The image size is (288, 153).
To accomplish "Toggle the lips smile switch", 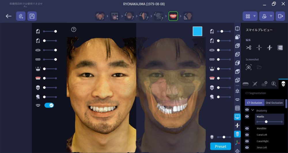I will [x=49, y=105].
